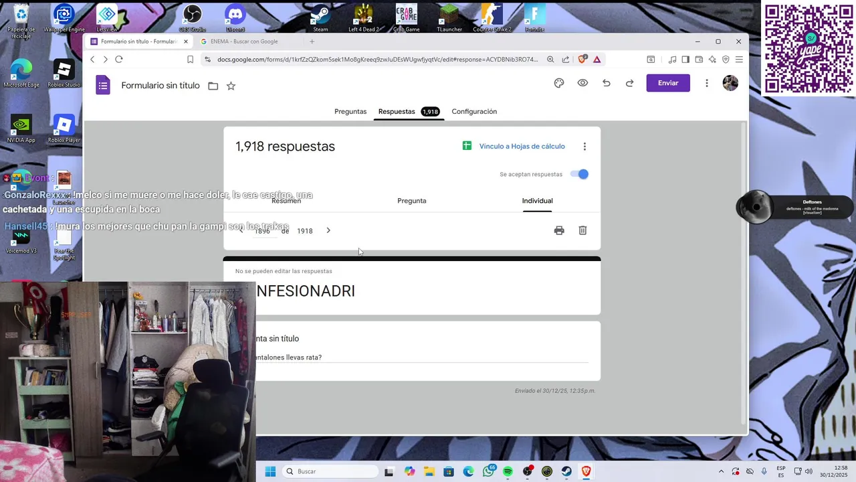Image resolution: width=856 pixels, height=482 pixels.
Task: Open a new browser tab
Action: click(312, 42)
